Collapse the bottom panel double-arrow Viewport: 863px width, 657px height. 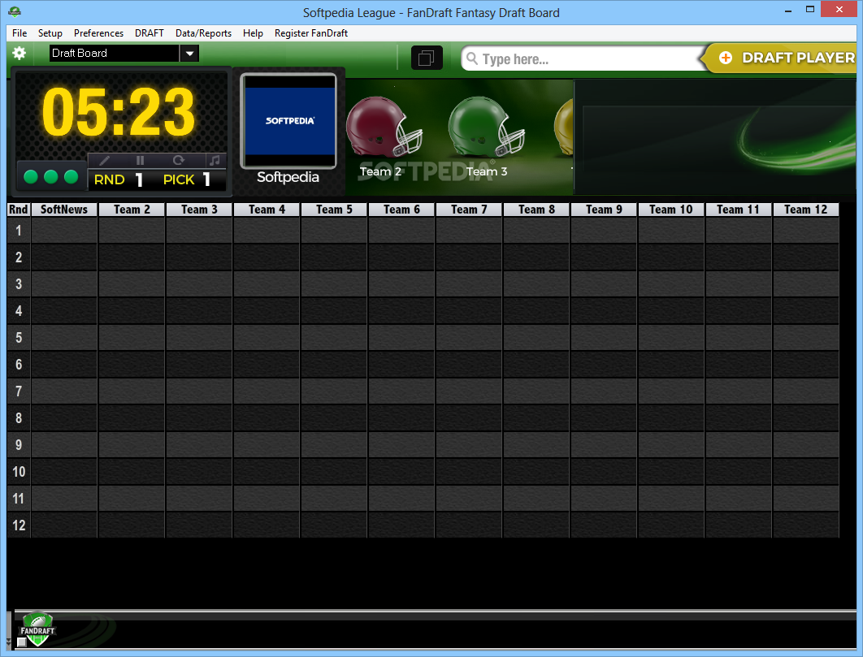pos(8,642)
